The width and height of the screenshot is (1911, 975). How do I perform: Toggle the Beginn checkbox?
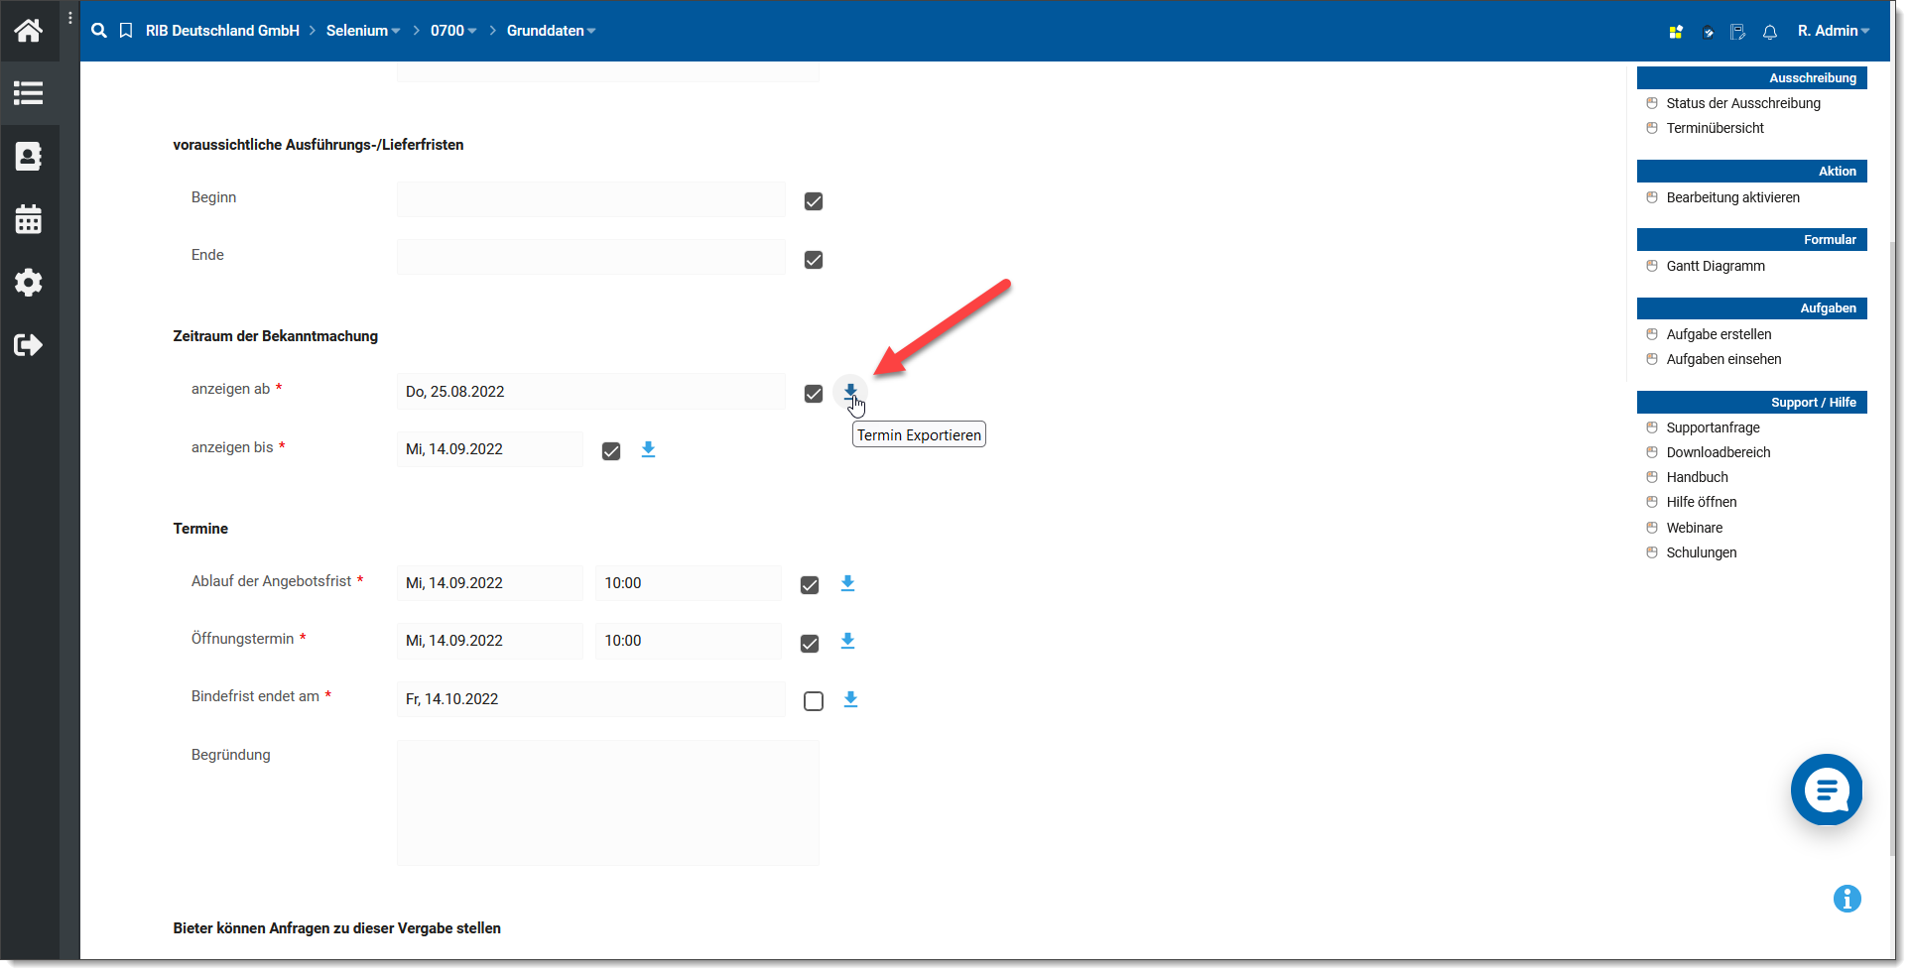click(x=814, y=201)
